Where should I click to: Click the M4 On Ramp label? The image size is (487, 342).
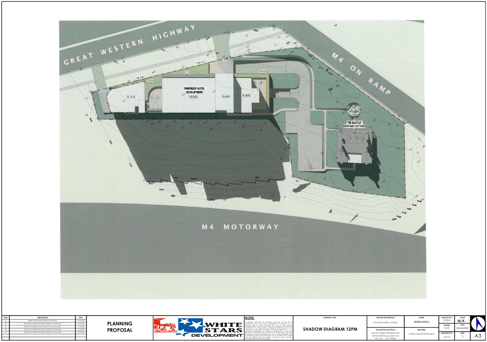[361, 74]
